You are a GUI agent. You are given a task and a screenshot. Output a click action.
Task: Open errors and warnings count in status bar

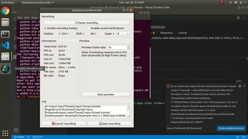tap(37, 137)
